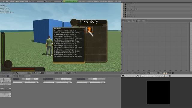Toggle the 3D manipulator hand icon
The height and width of the screenshot is (108, 192).
41,73
